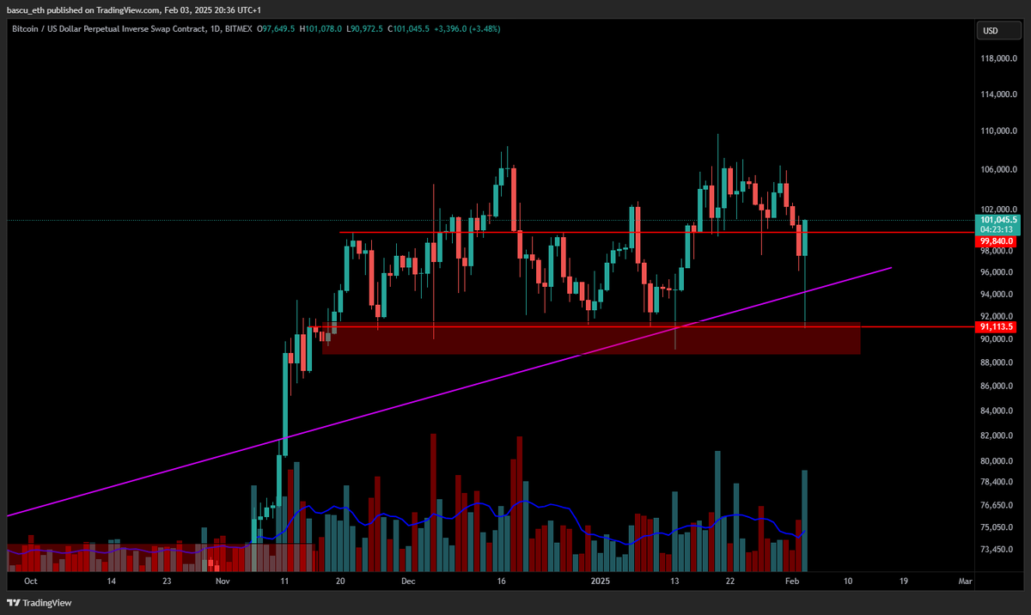This screenshot has height=615, width=1031.
Task: Click the 102,000.0 price axis label
Action: click(1000, 209)
